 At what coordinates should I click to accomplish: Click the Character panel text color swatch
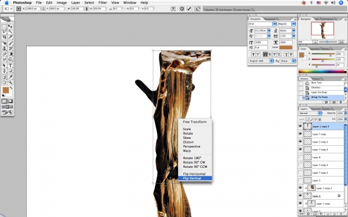(x=286, y=47)
